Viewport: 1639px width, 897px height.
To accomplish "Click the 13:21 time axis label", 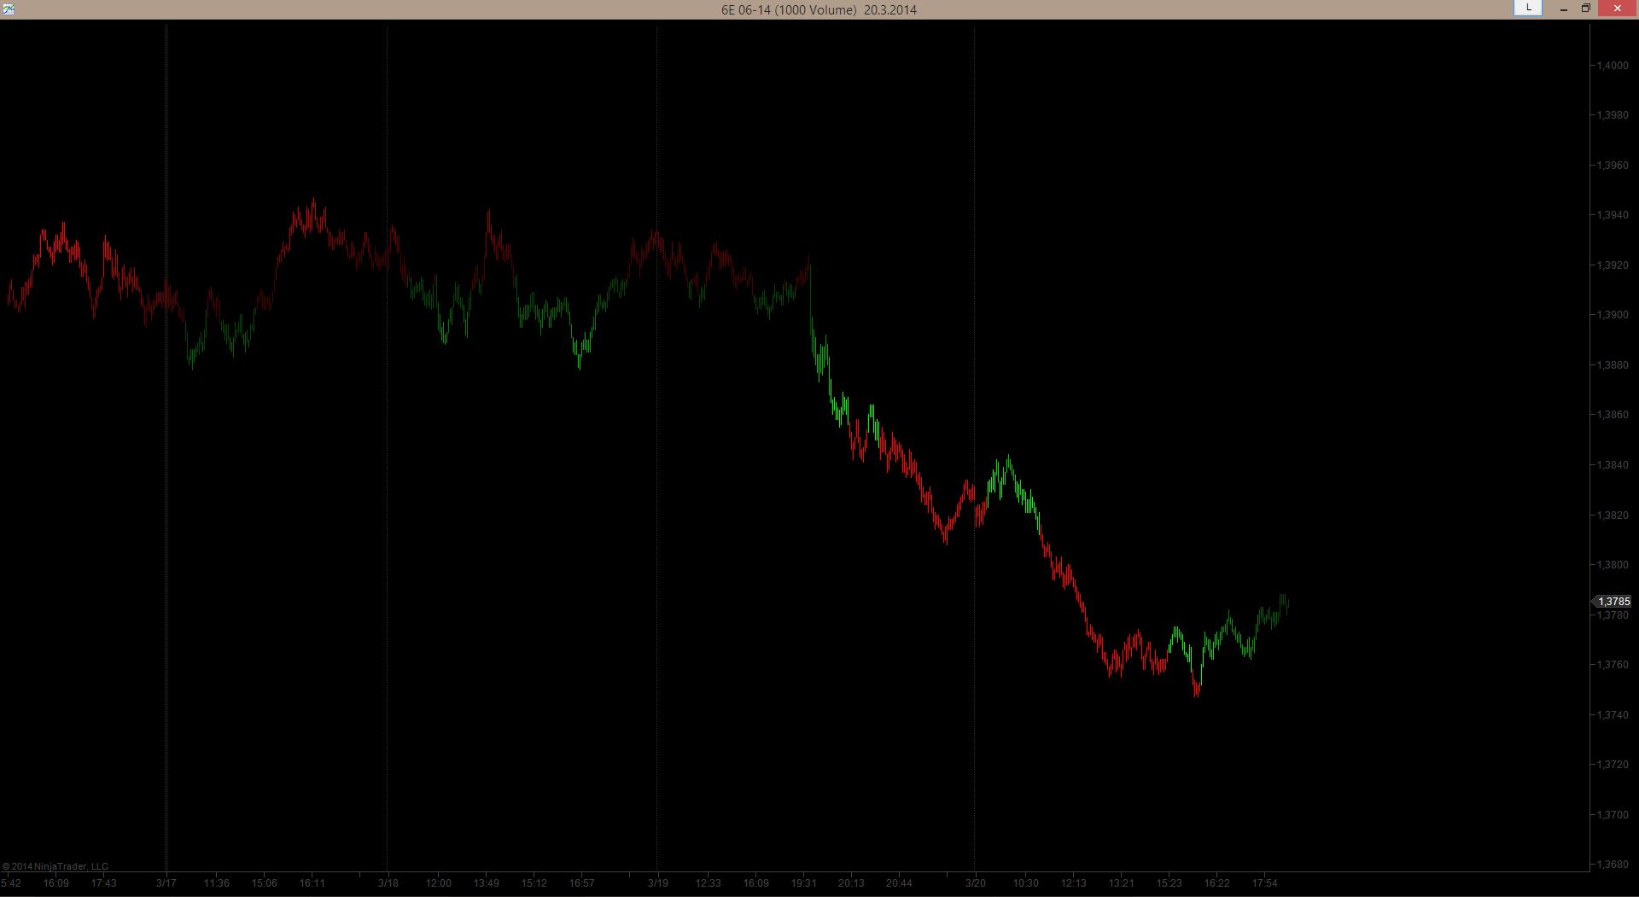I will [1122, 883].
